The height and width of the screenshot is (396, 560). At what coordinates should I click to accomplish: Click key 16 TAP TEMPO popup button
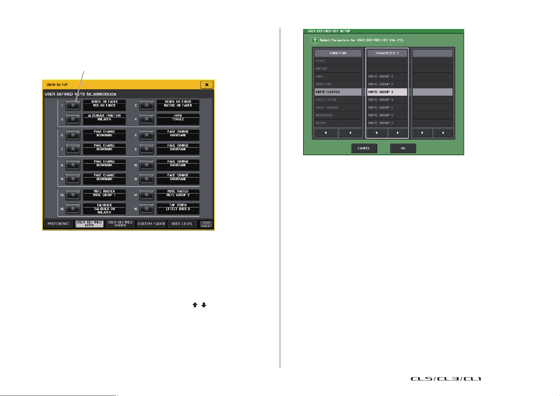(x=146, y=209)
